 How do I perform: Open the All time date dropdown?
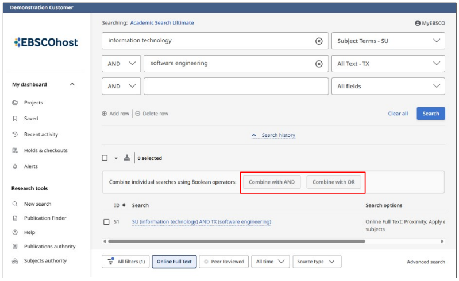point(271,262)
